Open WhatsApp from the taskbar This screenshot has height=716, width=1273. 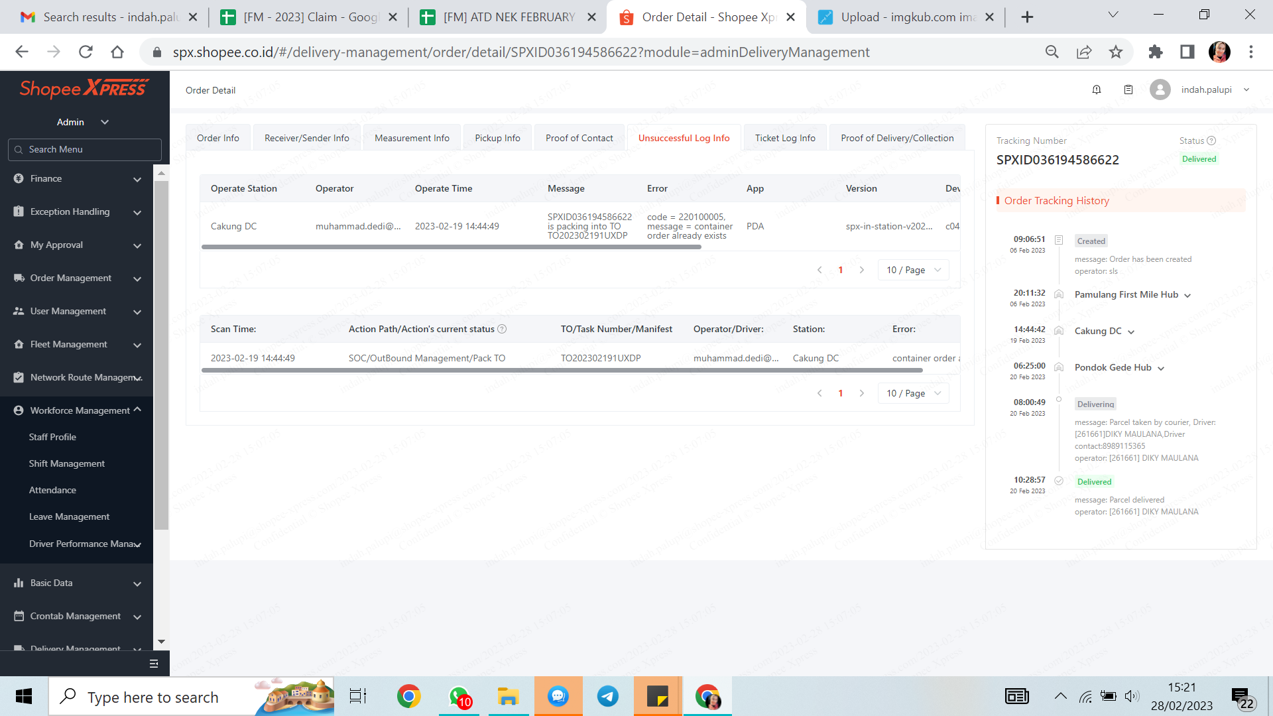459,696
